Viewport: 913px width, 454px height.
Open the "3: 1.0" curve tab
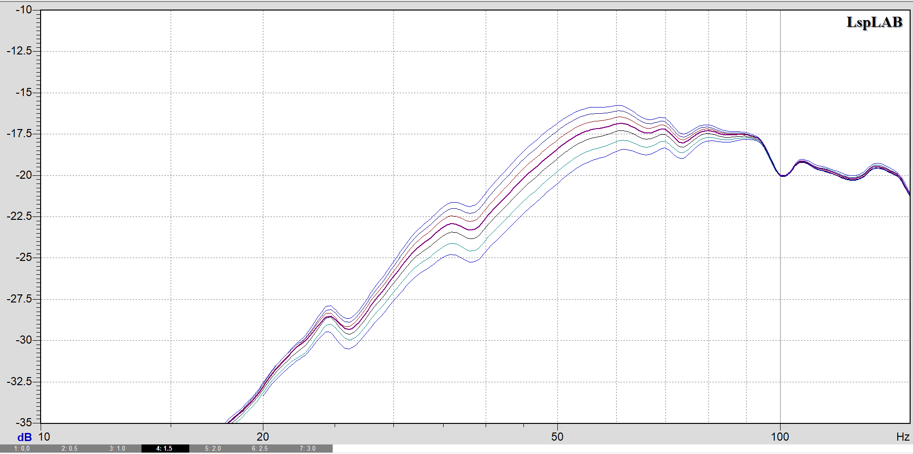118,448
